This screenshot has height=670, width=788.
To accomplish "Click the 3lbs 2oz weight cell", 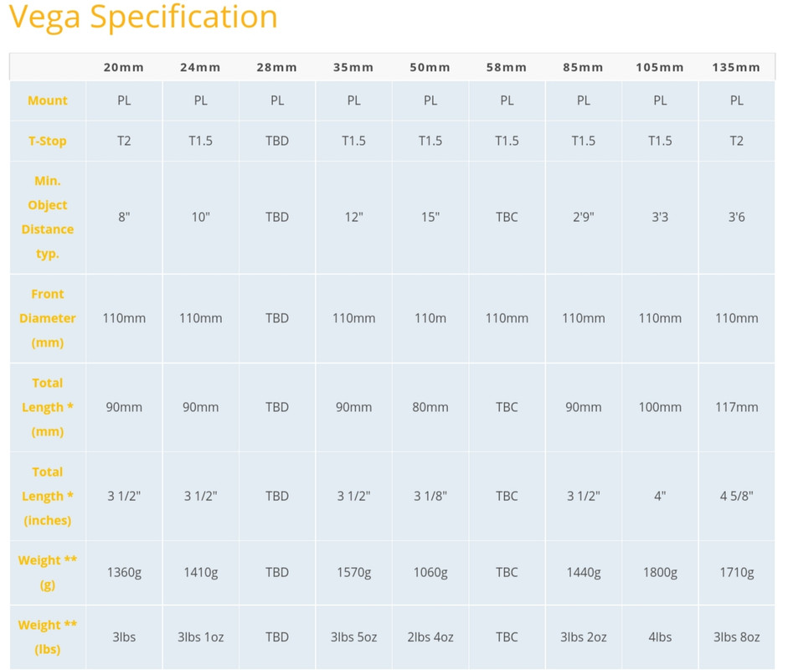I will click(x=583, y=636).
